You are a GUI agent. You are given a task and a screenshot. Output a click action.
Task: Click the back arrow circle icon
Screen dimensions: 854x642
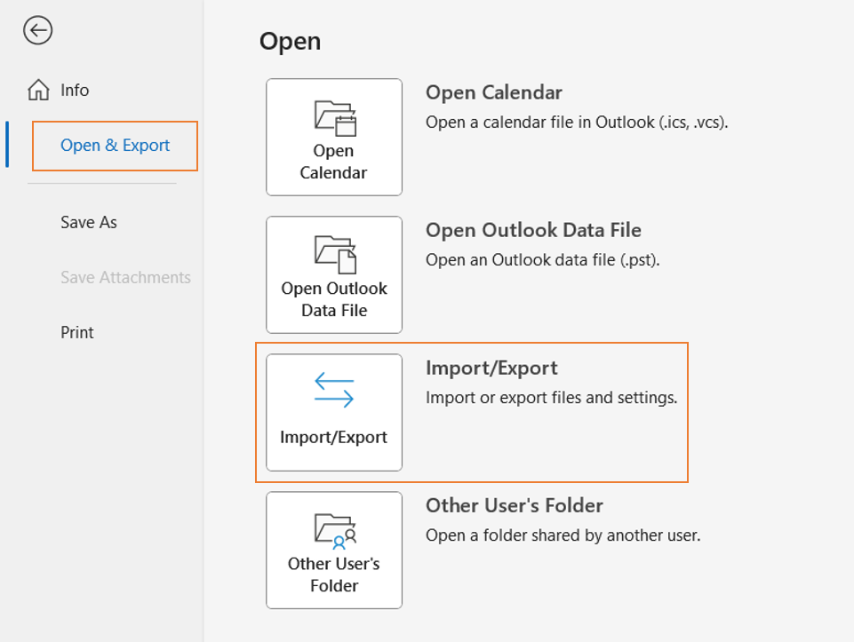pyautogui.click(x=37, y=30)
